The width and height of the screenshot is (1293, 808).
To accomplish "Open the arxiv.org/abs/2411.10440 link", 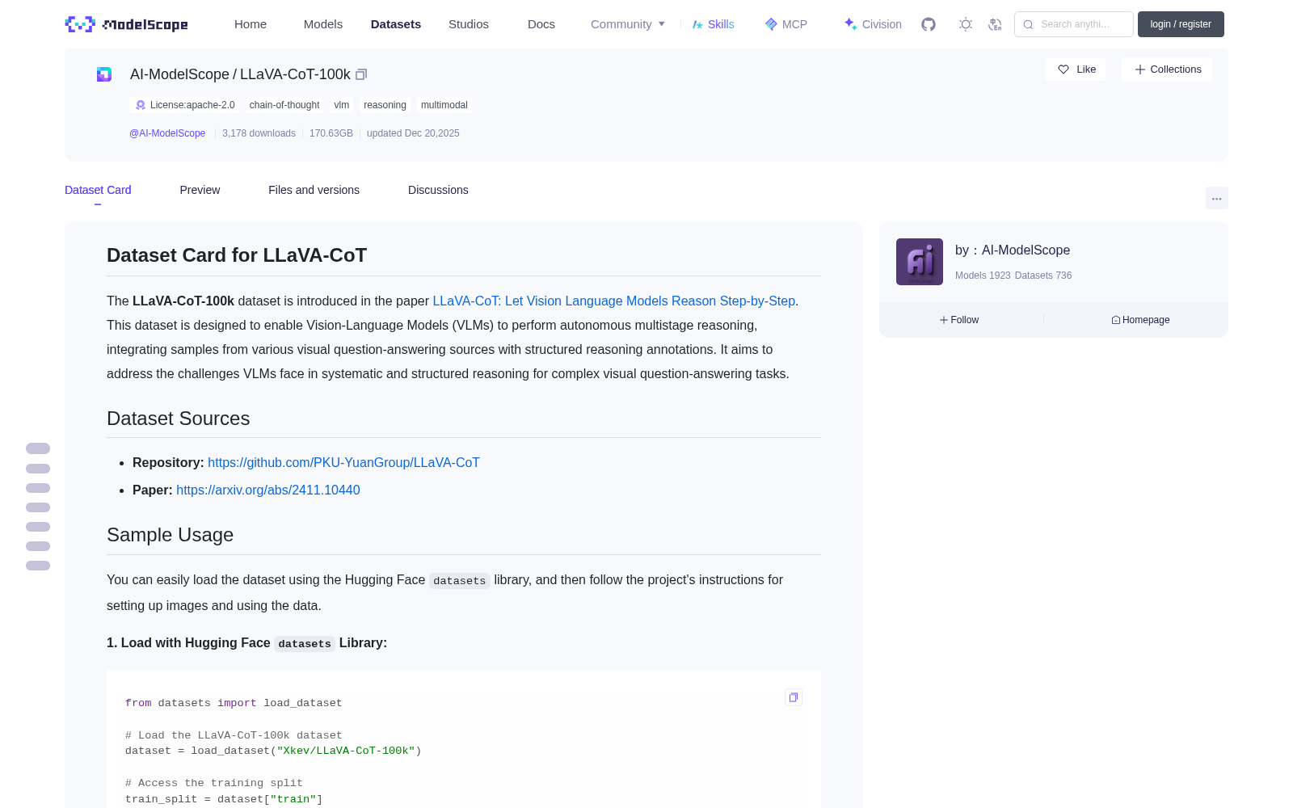I will tap(268, 490).
